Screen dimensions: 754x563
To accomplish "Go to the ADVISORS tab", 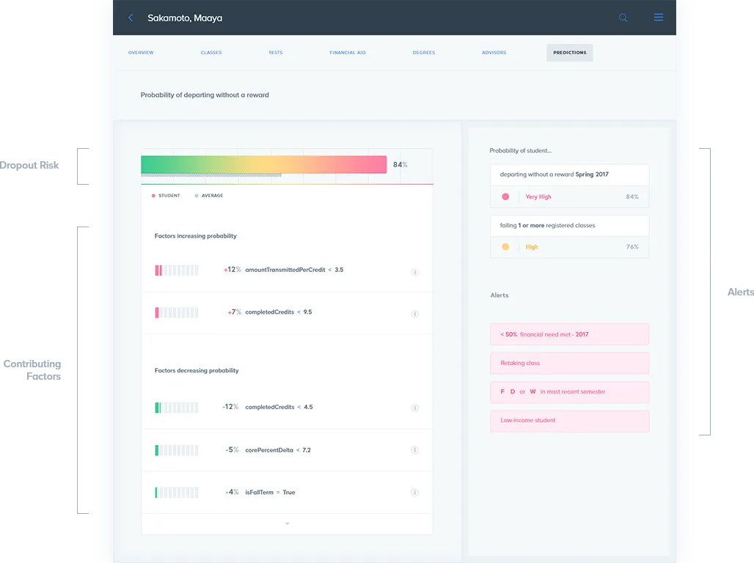I will [x=494, y=52].
